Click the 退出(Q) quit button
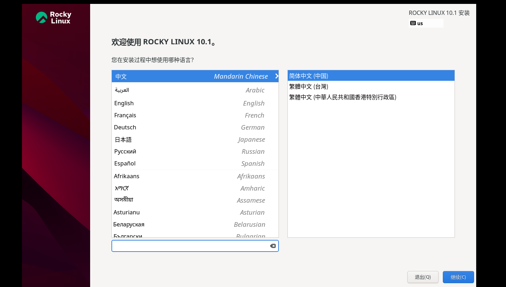Screen dimensions: 506x287 [423, 277]
